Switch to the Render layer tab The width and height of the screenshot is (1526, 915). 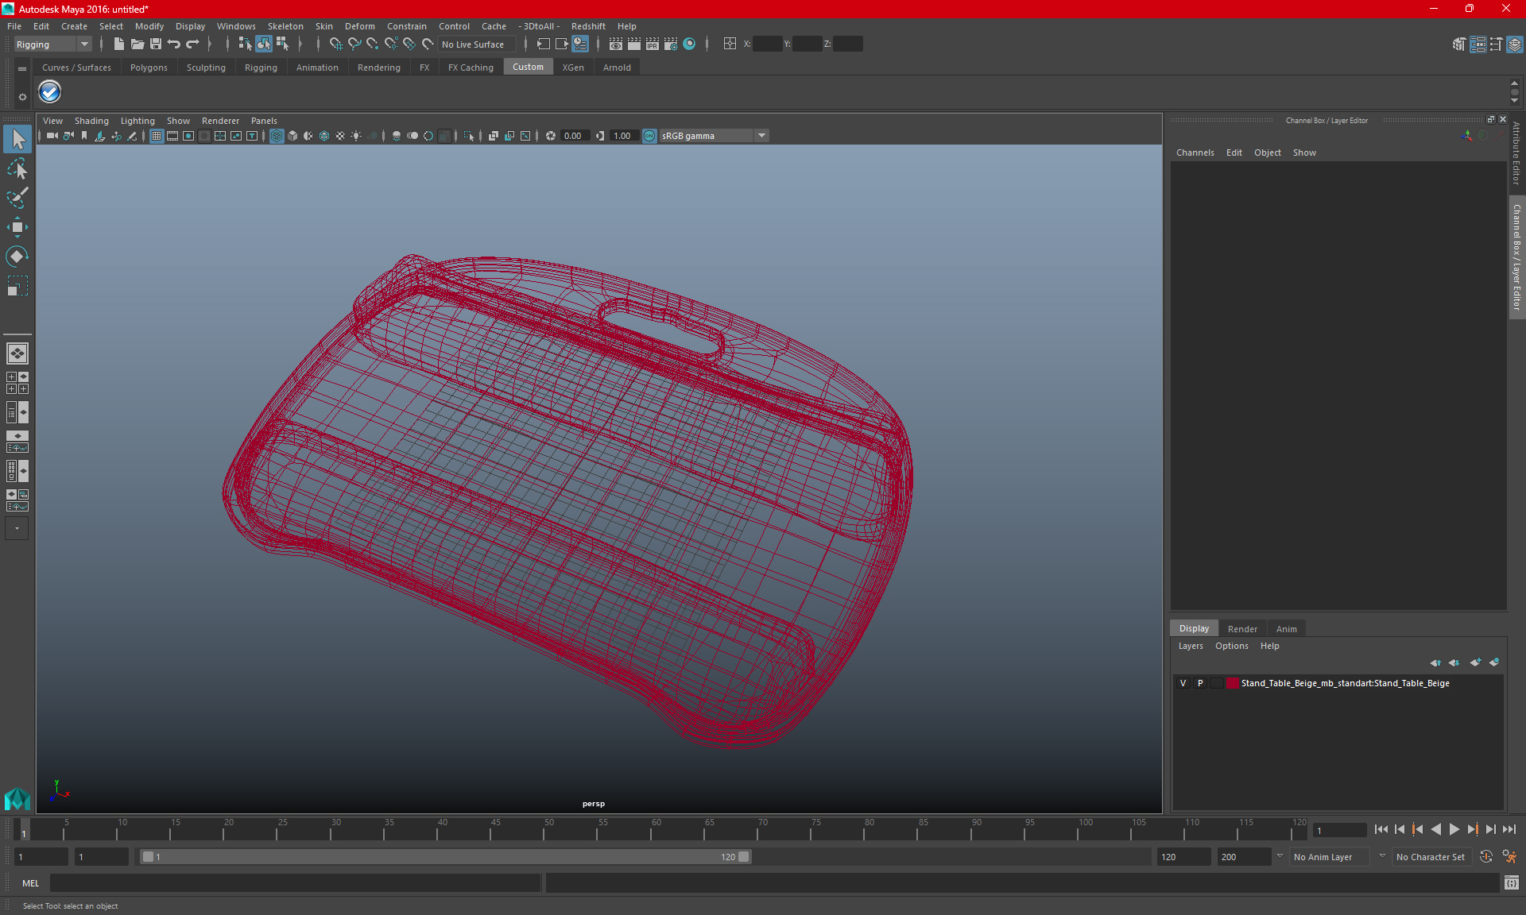click(1242, 628)
